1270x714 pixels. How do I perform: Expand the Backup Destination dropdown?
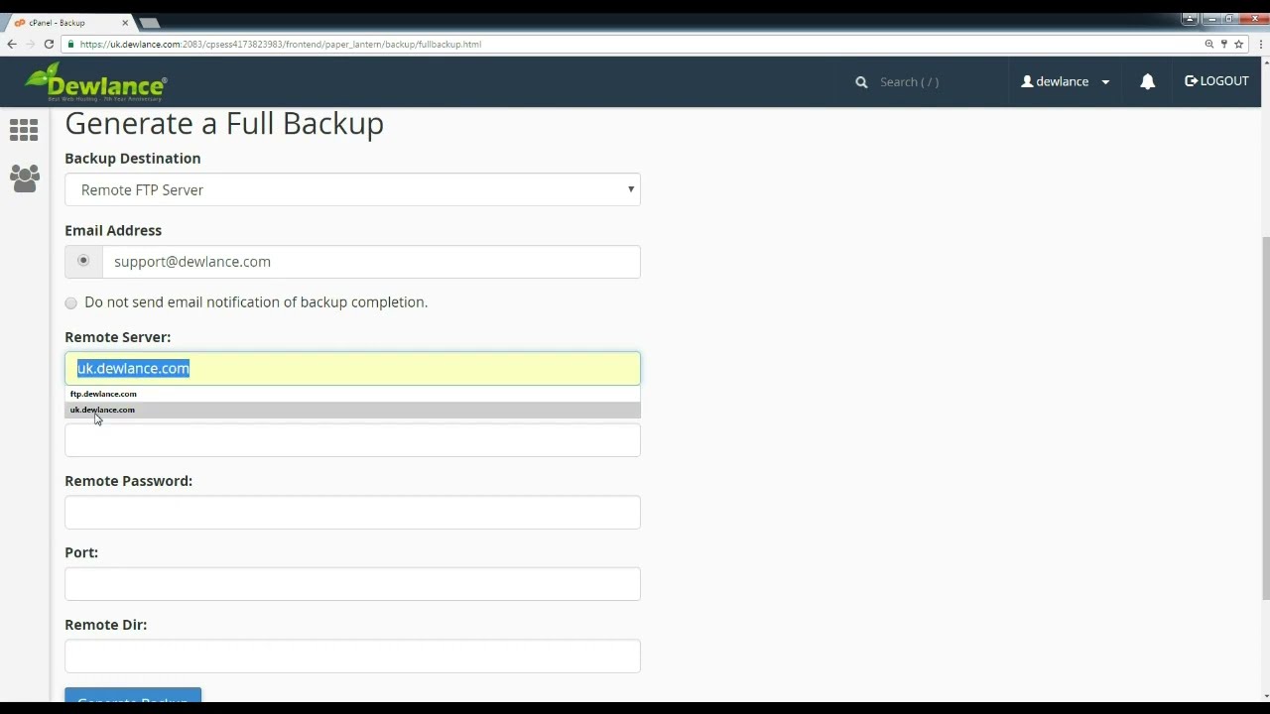[x=352, y=189]
